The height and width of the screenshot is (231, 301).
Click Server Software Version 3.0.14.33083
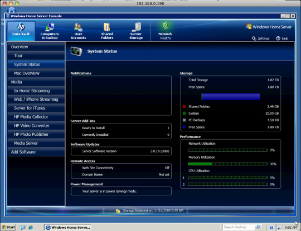[125, 151]
